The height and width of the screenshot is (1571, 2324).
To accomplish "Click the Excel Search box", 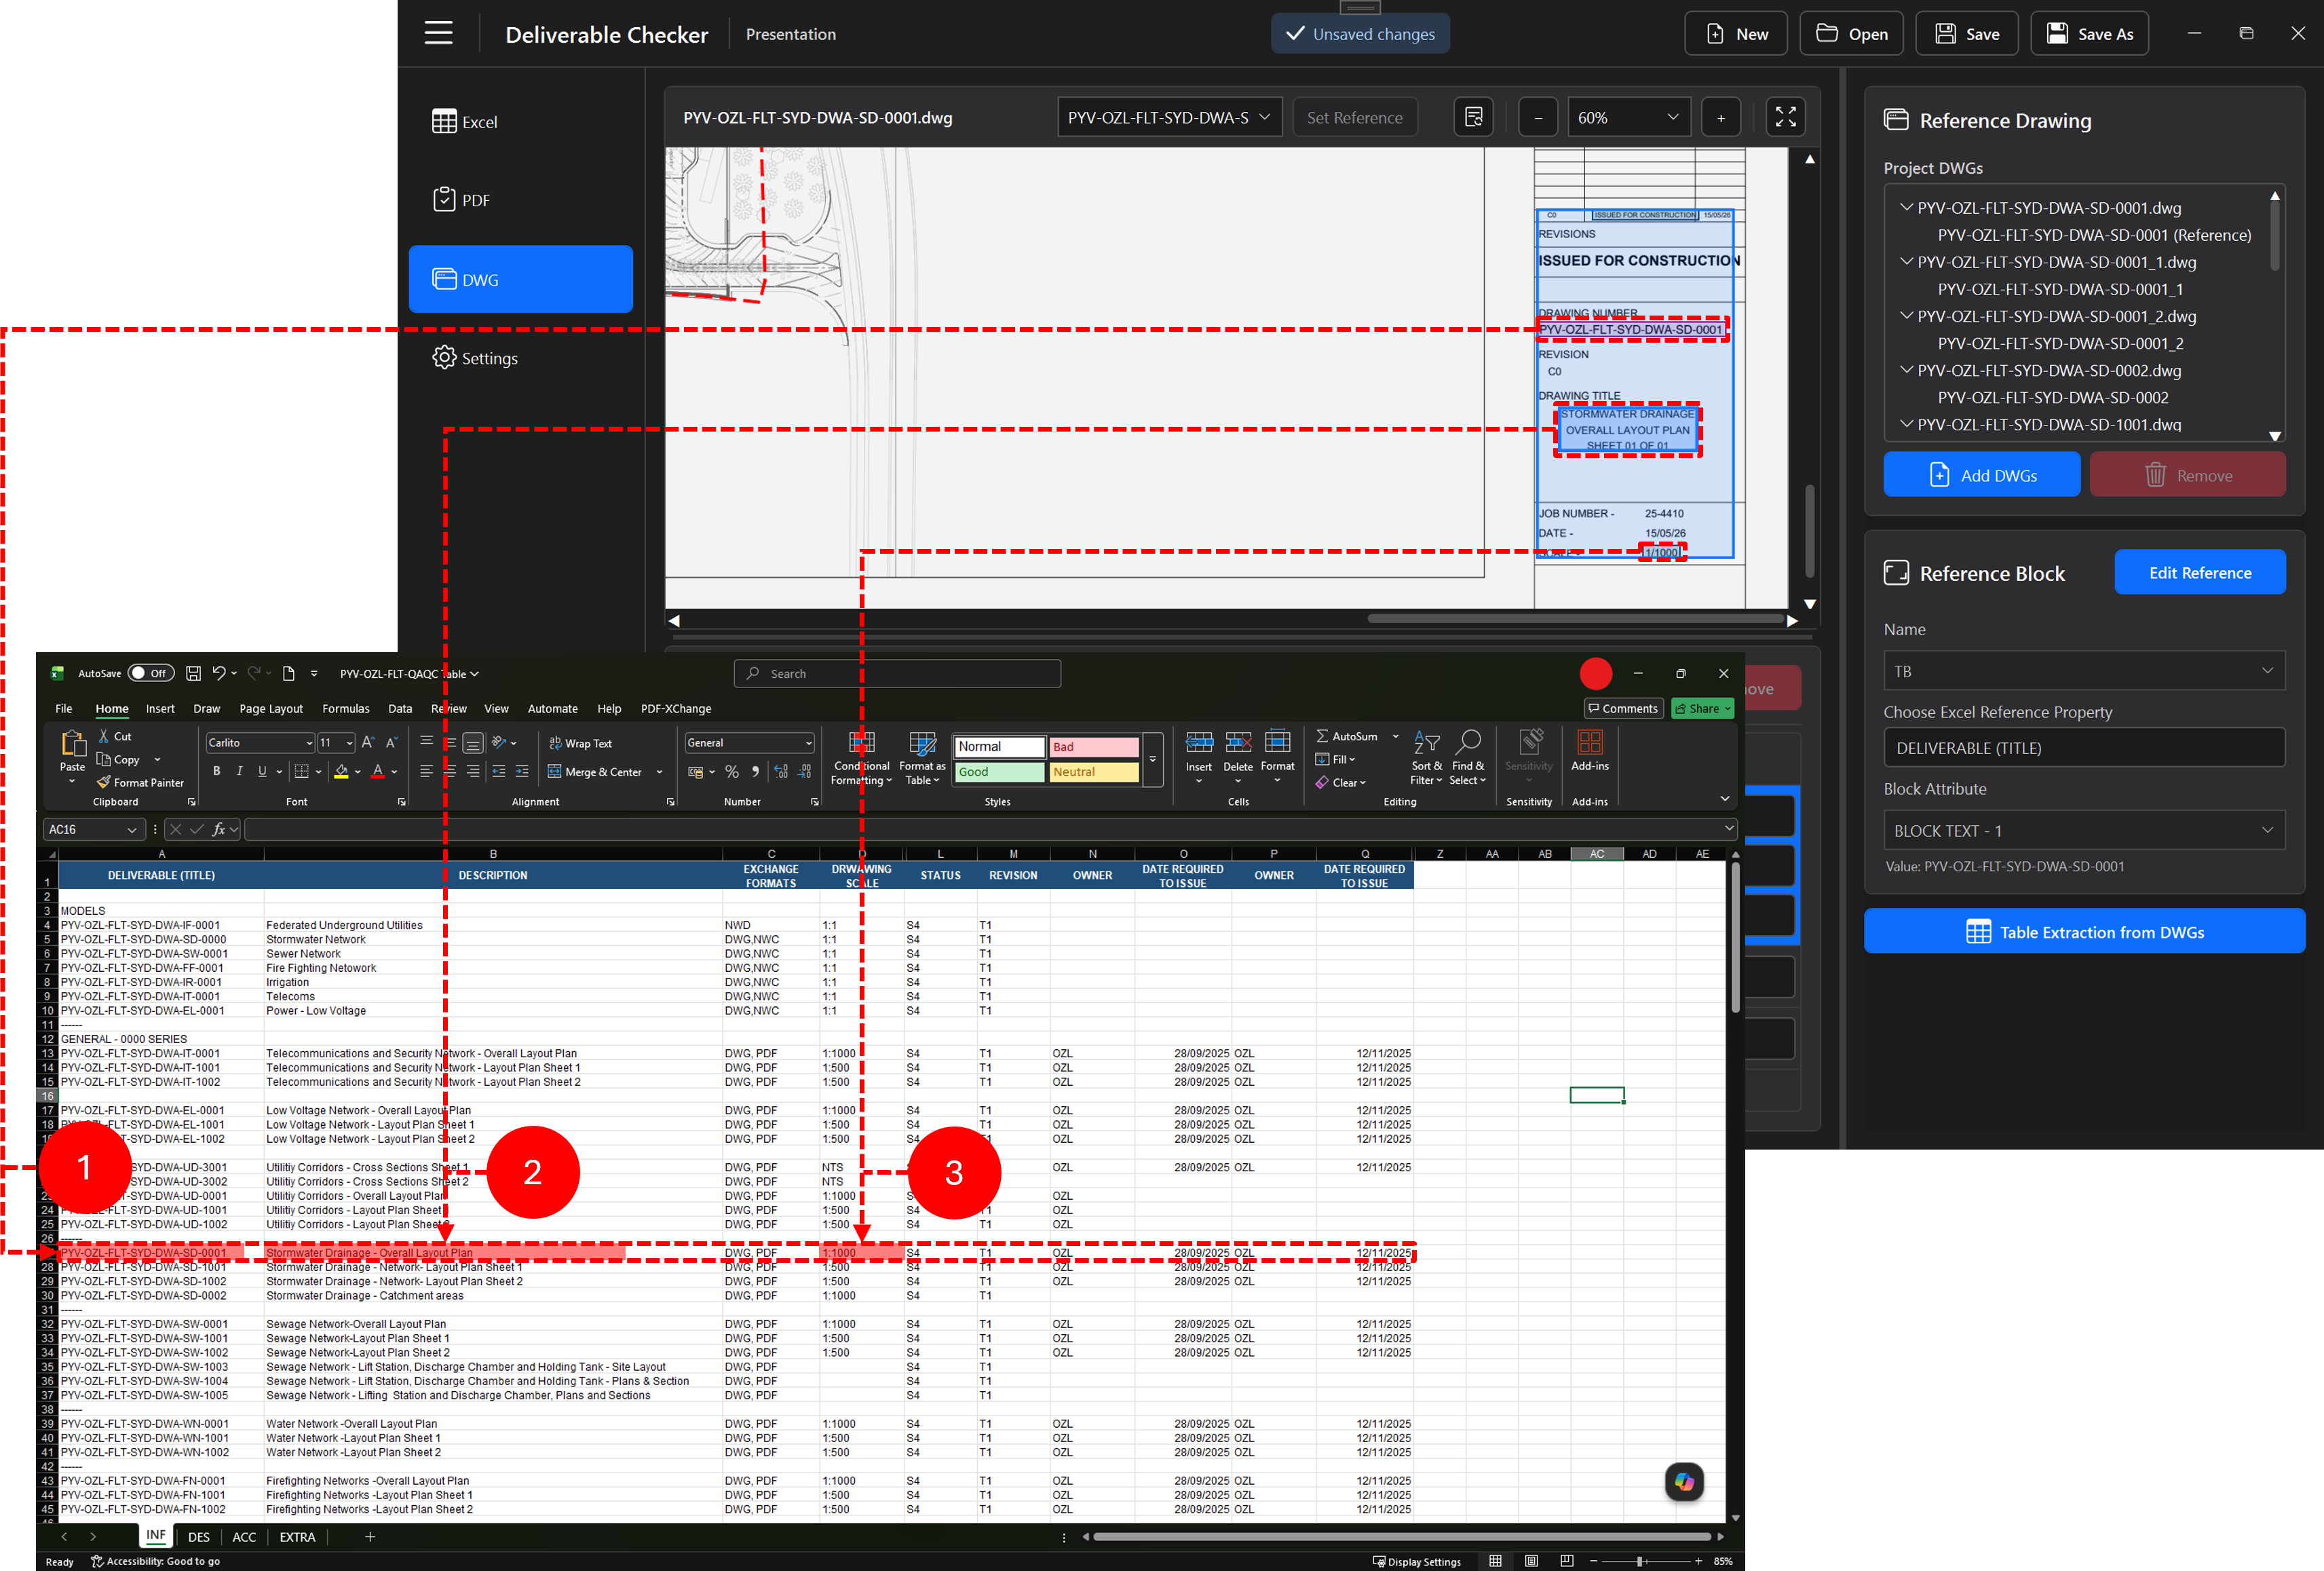I will 897,673.
